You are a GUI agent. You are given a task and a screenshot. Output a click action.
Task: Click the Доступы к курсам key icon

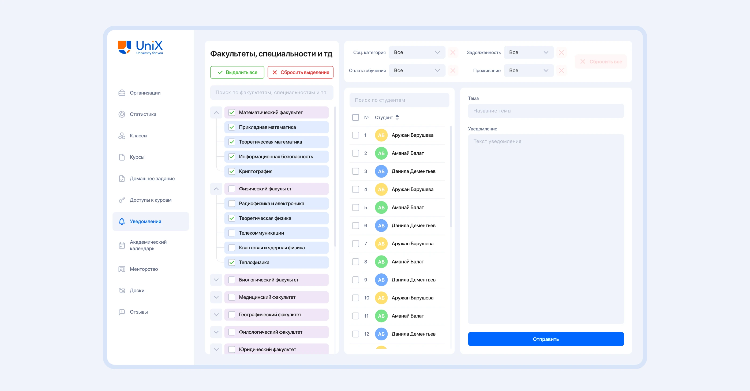[x=122, y=200]
